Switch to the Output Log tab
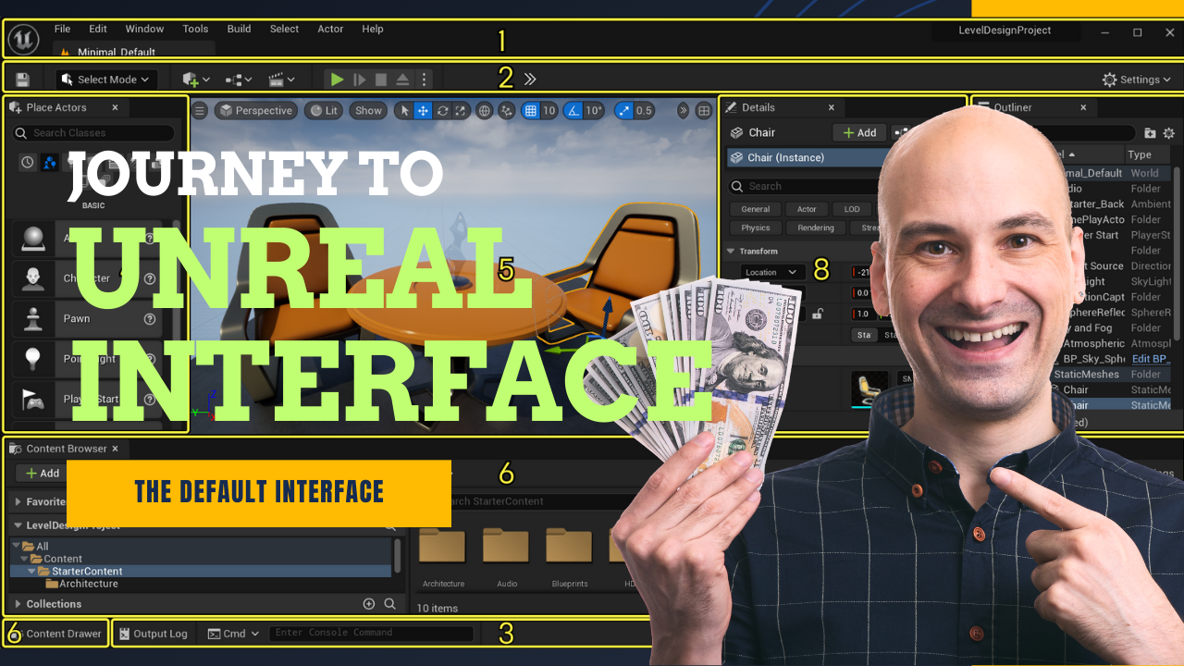 pyautogui.click(x=154, y=634)
